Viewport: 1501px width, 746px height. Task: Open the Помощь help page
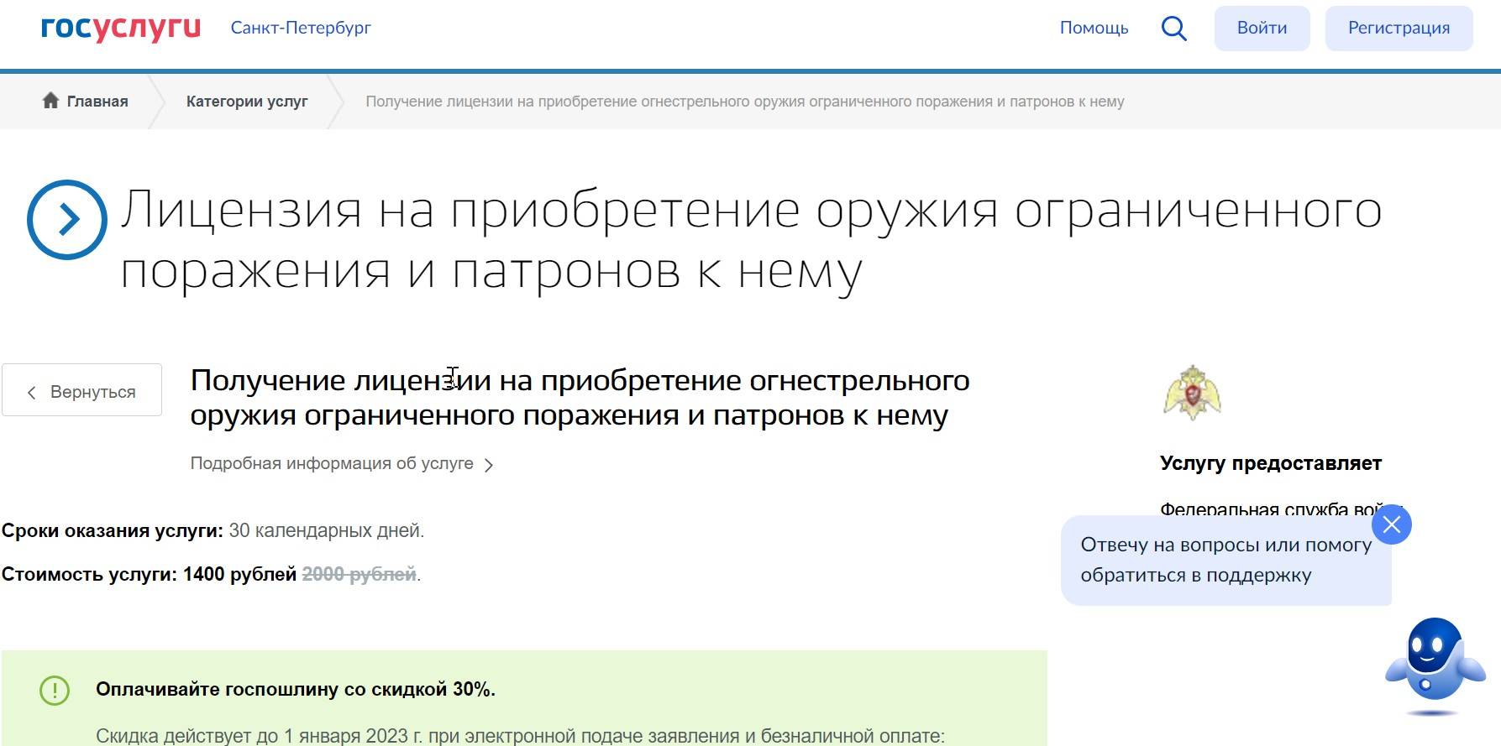1094,28
